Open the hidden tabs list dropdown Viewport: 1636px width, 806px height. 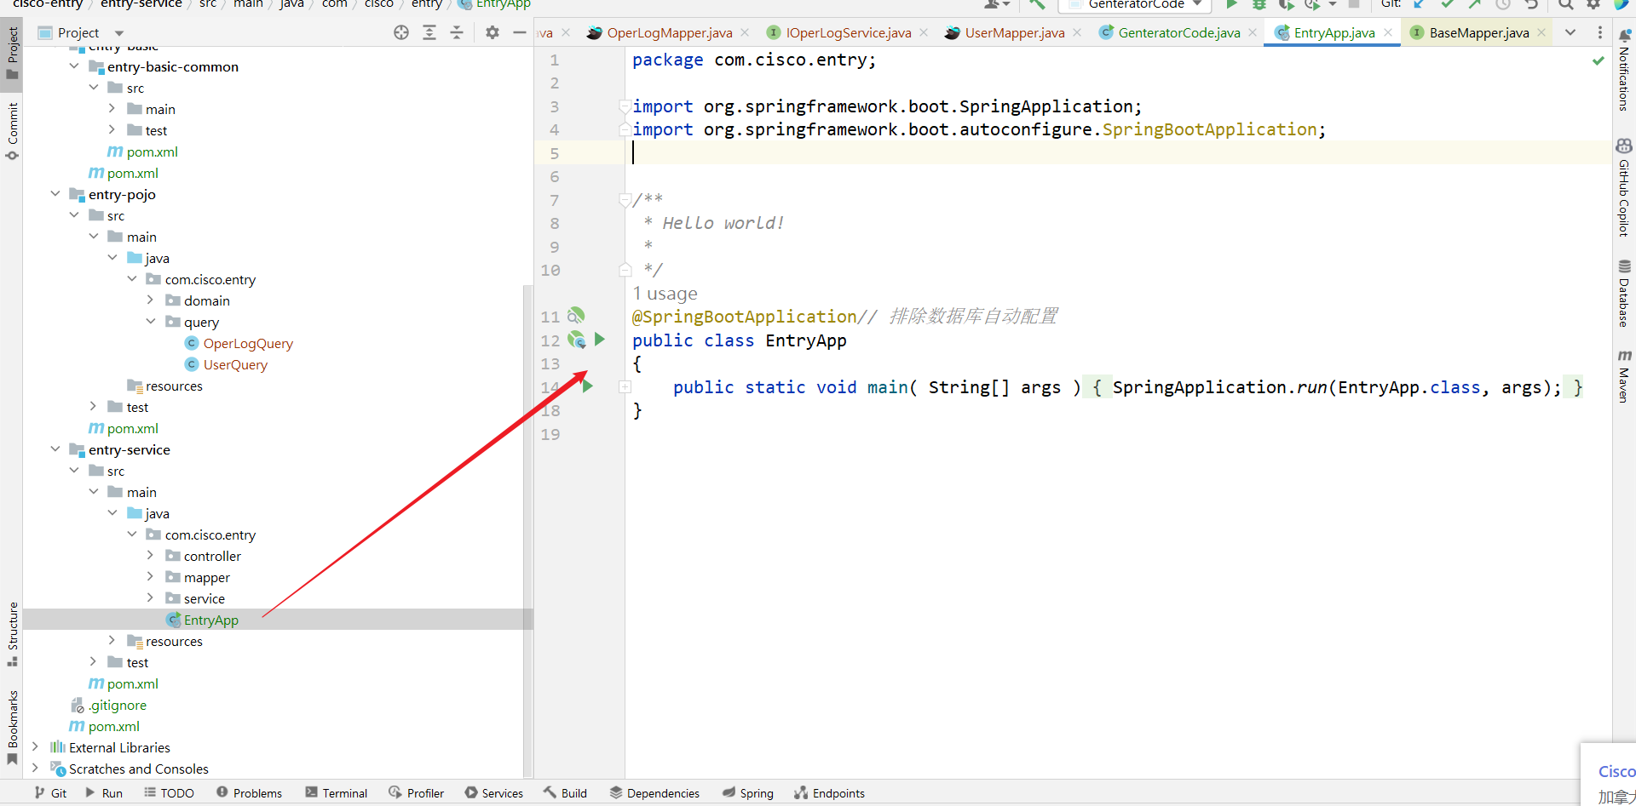pos(1570,32)
